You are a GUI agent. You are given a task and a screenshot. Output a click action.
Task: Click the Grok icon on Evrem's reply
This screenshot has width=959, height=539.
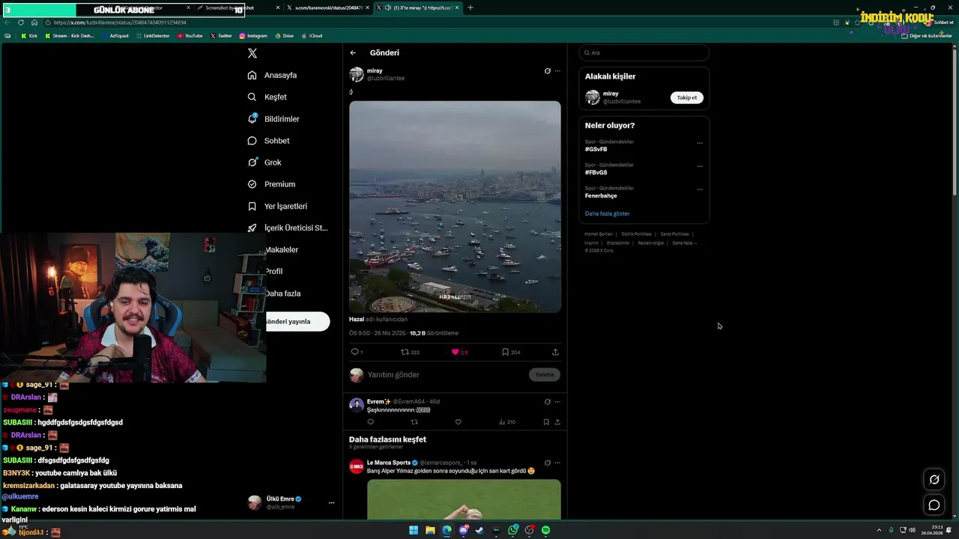[548, 402]
